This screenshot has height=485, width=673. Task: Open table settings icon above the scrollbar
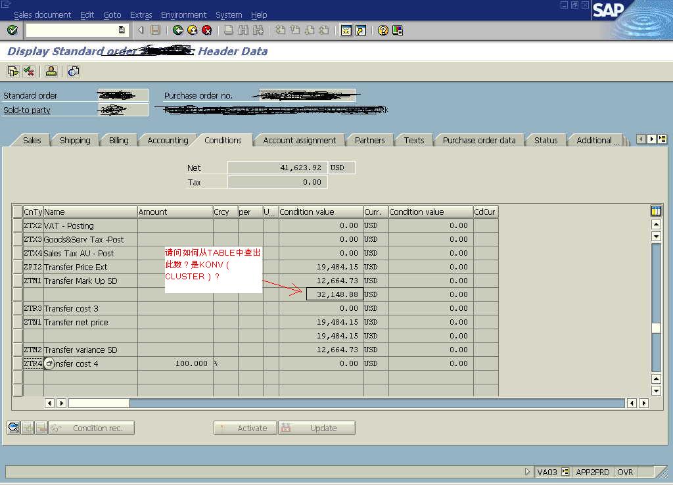pyautogui.click(x=655, y=211)
